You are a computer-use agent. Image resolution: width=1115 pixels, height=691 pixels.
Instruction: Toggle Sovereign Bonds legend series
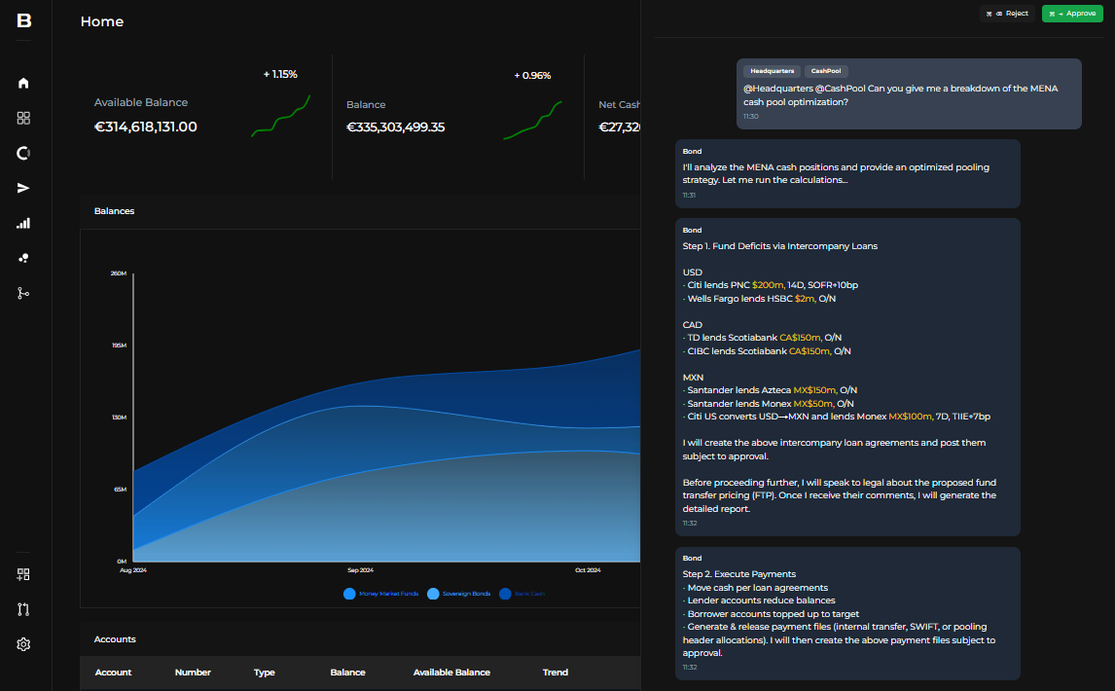(x=458, y=594)
